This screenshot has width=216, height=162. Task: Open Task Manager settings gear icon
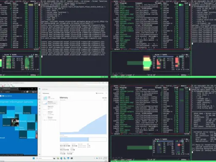pyautogui.click(x=40, y=154)
